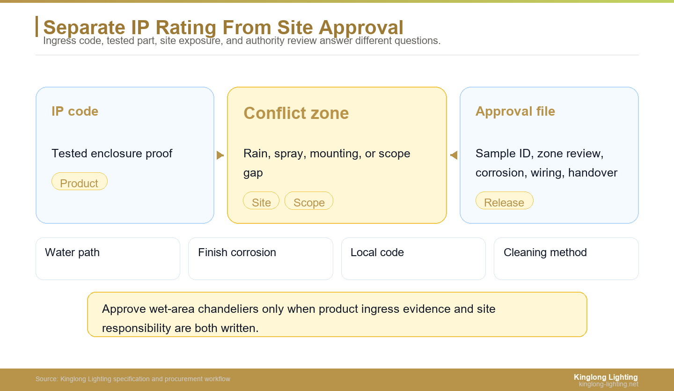Viewport: 674px width, 391px height.
Task: Open the kinglong-lighting.net link
Action: tap(608, 384)
